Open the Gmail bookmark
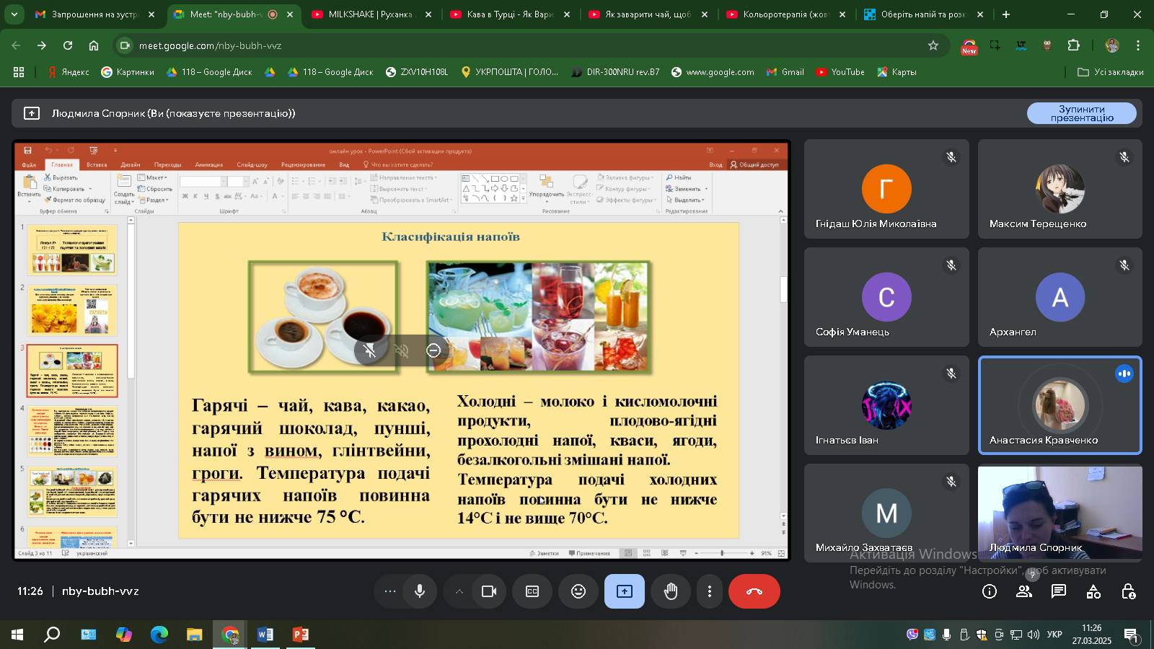This screenshot has height=649, width=1154. 785,72
